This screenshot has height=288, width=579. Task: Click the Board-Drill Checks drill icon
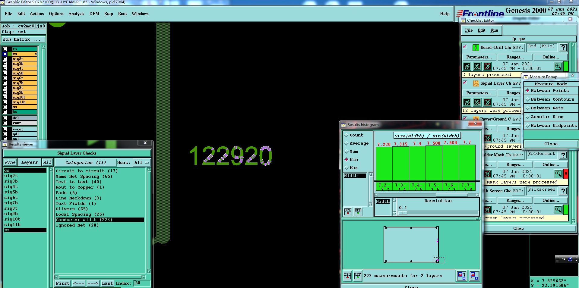coord(476,48)
